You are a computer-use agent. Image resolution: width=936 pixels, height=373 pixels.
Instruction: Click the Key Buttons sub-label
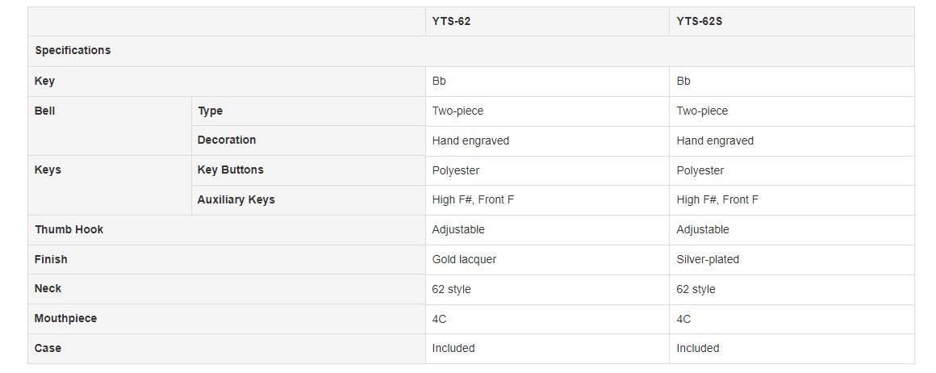(x=231, y=170)
